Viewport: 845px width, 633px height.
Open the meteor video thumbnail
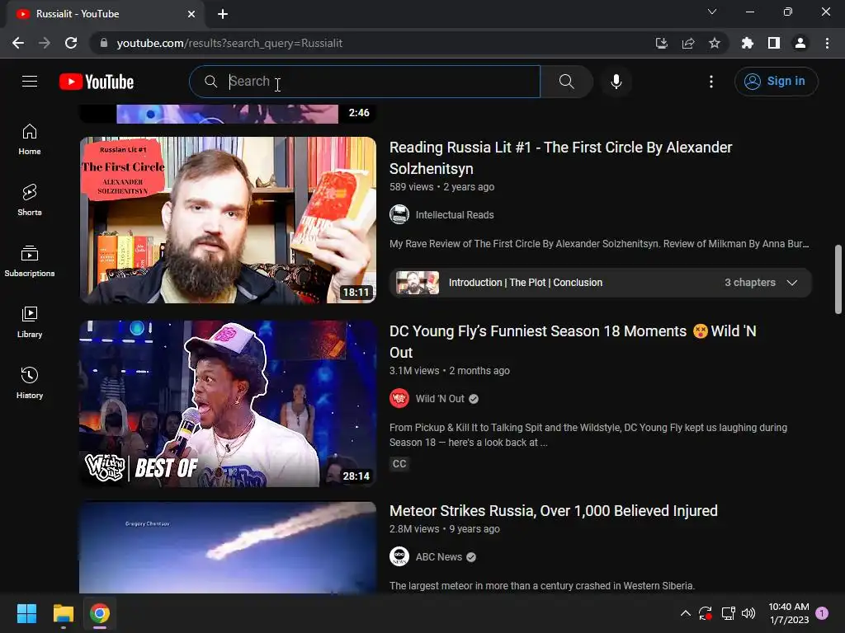click(228, 547)
